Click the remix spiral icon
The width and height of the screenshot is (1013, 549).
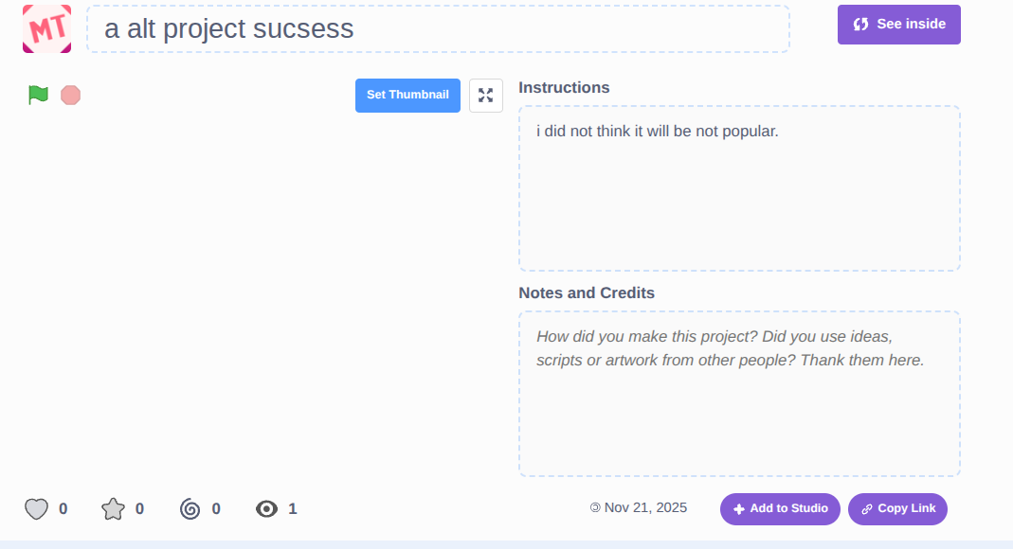[x=190, y=509]
